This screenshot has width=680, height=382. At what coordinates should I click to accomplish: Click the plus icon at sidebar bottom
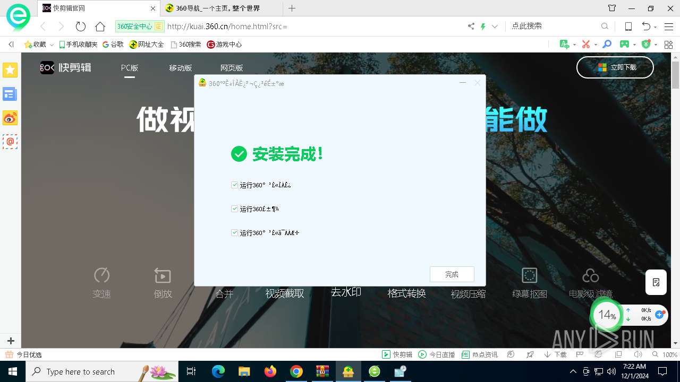[x=10, y=341]
